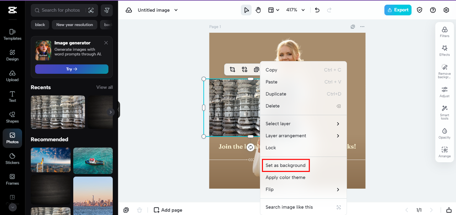
Task: Open the help question mark
Action: pos(433,10)
